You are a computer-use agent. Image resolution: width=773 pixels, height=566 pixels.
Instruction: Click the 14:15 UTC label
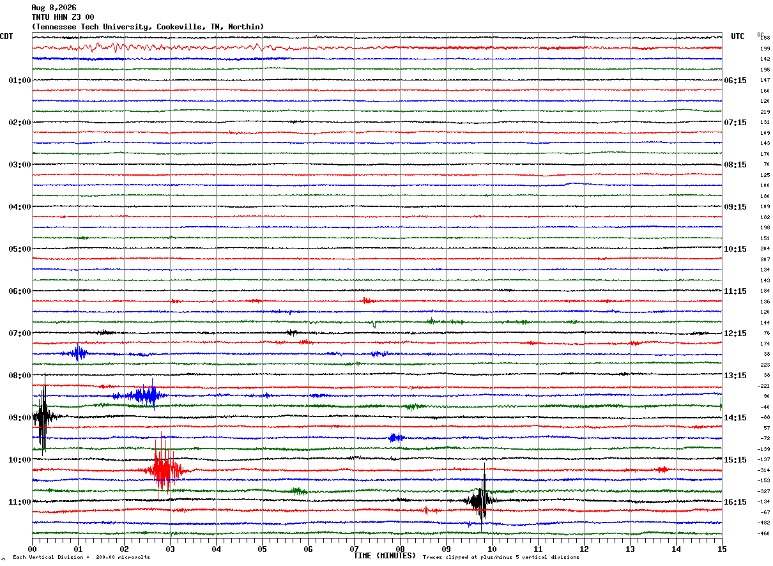pyautogui.click(x=735, y=418)
